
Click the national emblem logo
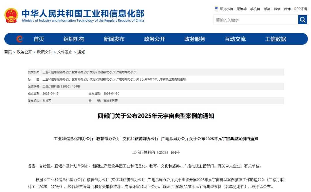click(11, 16)
